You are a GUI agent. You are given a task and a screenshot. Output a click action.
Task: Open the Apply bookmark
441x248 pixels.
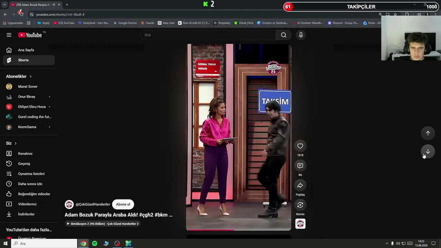(x=43, y=23)
